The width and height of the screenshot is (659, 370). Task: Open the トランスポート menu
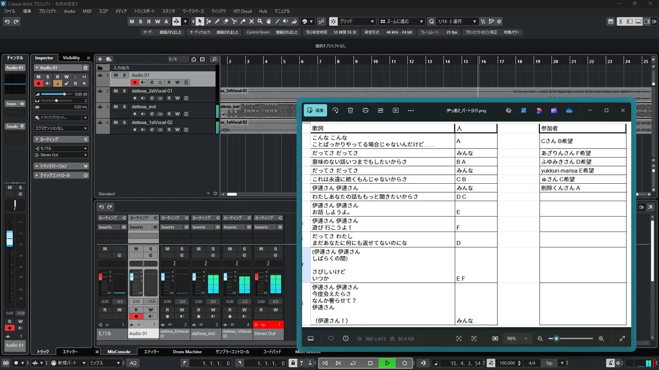(x=144, y=11)
